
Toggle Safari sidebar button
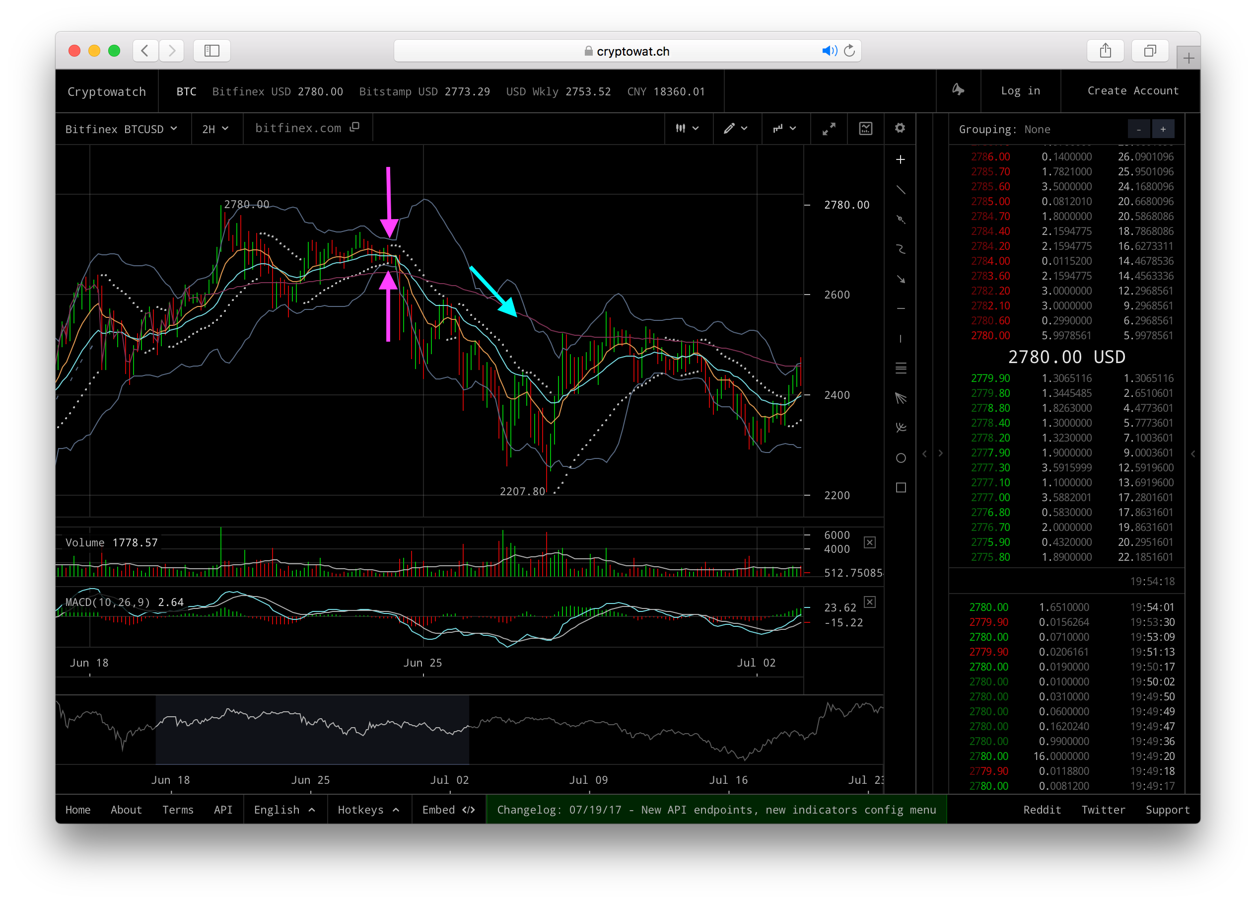(x=211, y=51)
